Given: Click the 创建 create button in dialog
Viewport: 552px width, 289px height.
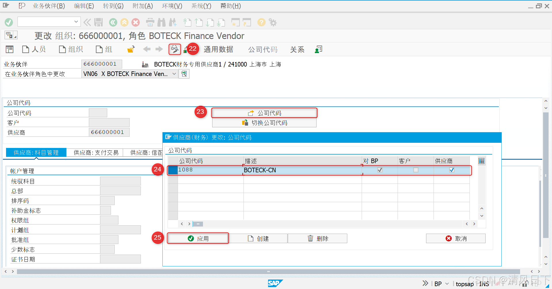Looking at the screenshot, I should 258,238.
